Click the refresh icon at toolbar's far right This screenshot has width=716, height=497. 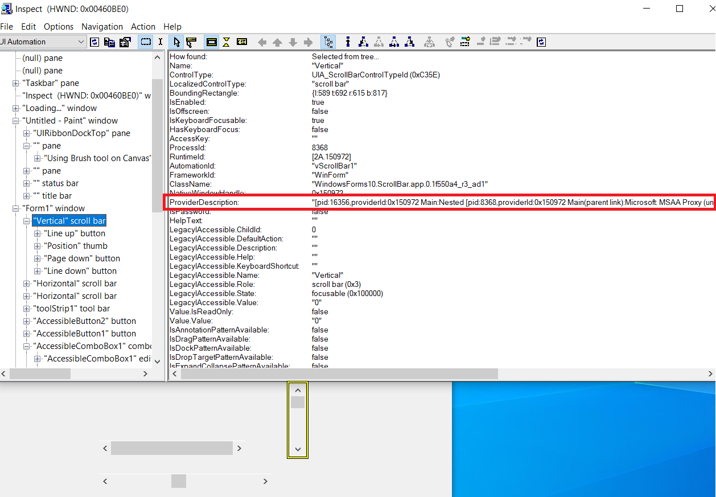point(541,42)
